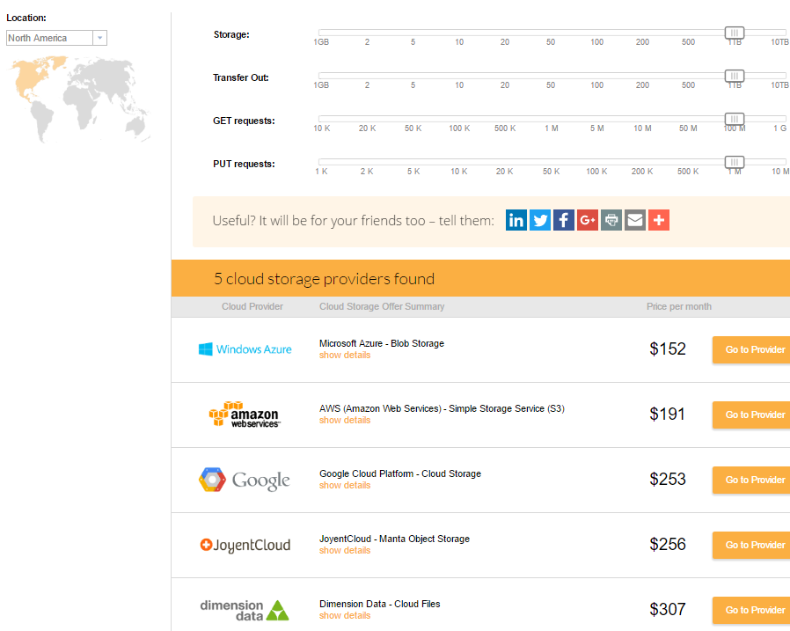Show details for AWS S3 offer
The image size is (790, 631).
pos(345,421)
